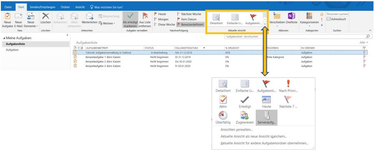Click Aktuelle Ansicht für andere Aufgabenordner übernehmen
Screen dimensions: 375x151
[x=265, y=143]
